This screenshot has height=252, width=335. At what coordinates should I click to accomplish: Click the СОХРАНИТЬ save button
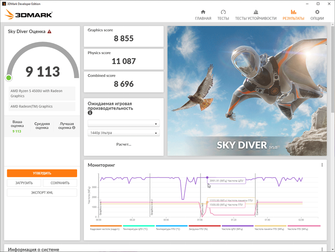(x=60, y=183)
